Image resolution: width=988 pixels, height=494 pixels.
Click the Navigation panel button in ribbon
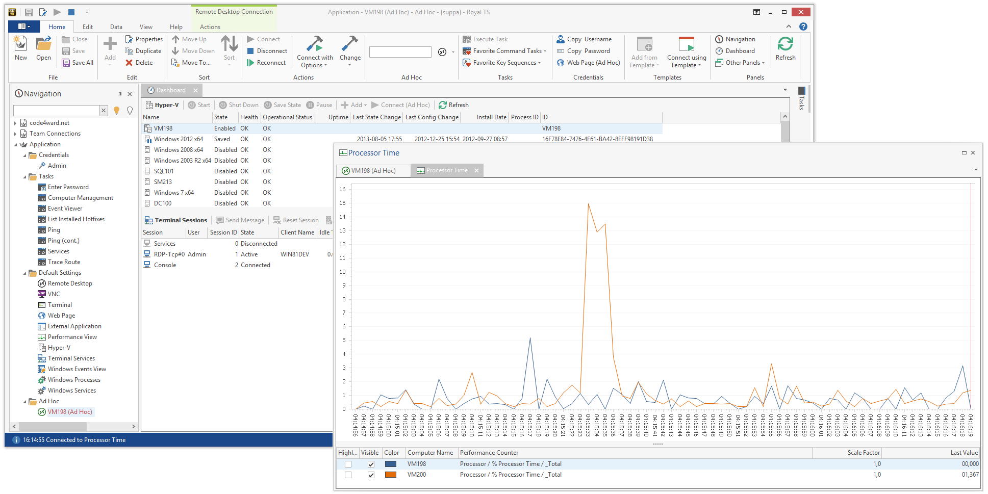tap(735, 39)
